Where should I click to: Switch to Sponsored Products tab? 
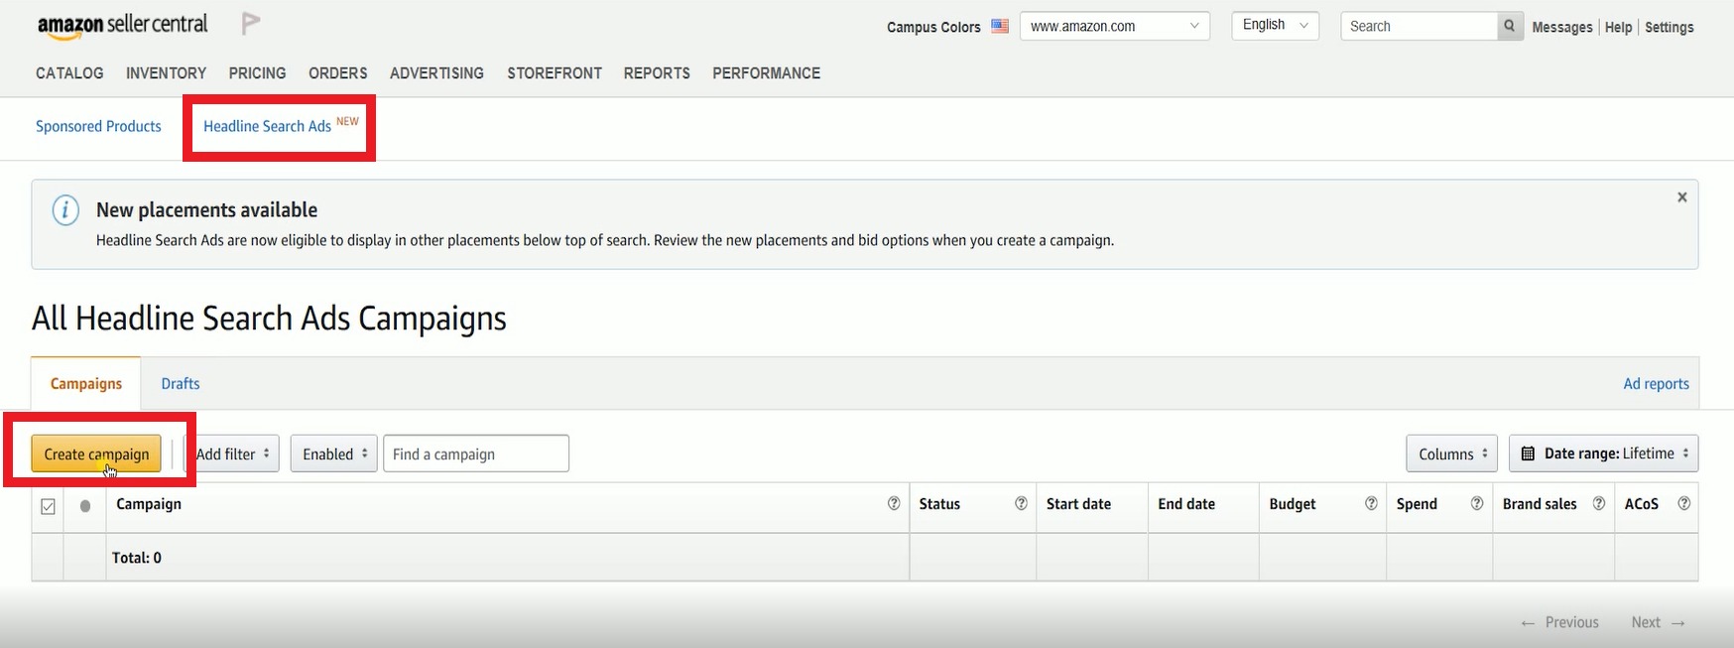[98, 126]
